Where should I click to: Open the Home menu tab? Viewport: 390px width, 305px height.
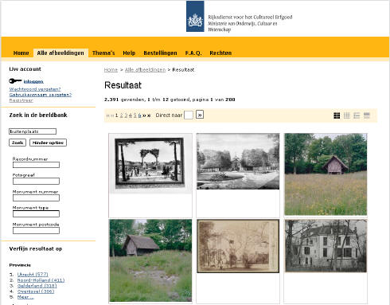21,53
